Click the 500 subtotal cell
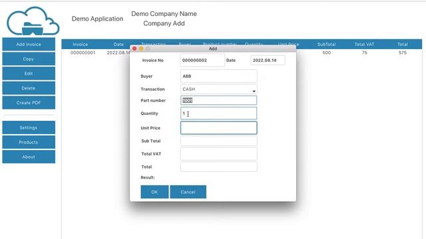Viewport: 426px width, 239px height. click(327, 52)
